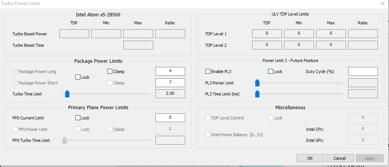Click the Turbo Boost Time field
Image resolution: width=389 pixels, height=167 pixels.
(x=138, y=45)
